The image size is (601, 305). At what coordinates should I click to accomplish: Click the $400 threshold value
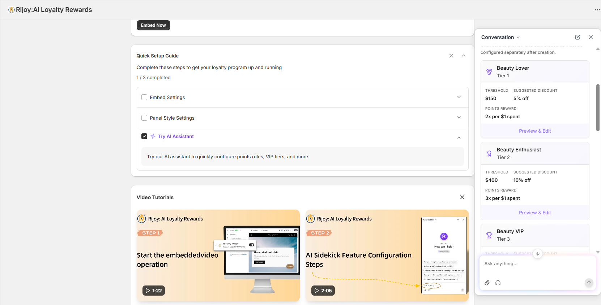(x=491, y=180)
